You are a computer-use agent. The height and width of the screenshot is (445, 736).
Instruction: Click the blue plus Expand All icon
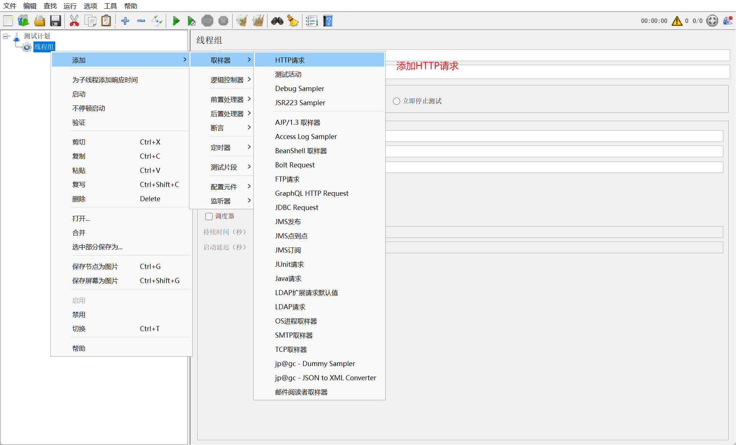pyautogui.click(x=125, y=21)
